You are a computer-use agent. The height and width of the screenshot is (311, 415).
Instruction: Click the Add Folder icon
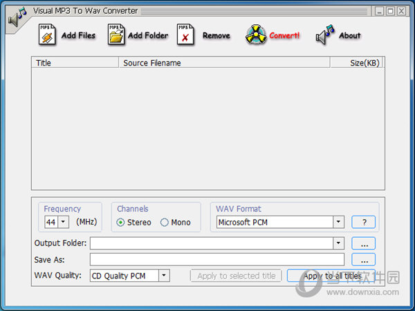(x=116, y=35)
